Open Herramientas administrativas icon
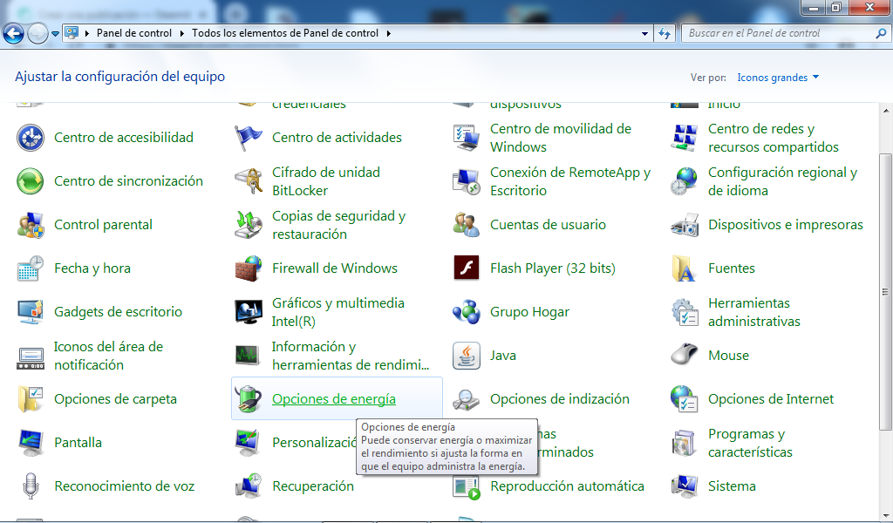 (x=685, y=312)
